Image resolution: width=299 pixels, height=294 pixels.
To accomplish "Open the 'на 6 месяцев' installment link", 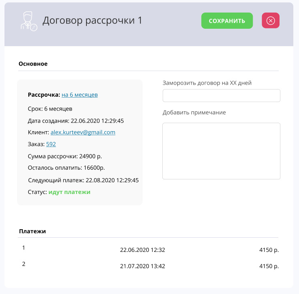I will click(80, 95).
